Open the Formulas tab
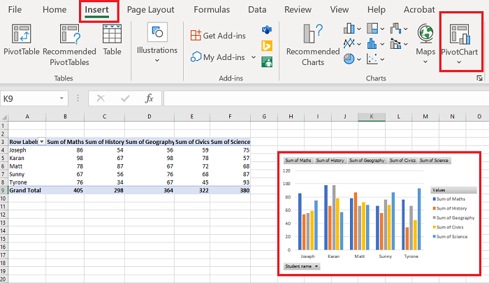This screenshot has width=489, height=283. click(211, 10)
